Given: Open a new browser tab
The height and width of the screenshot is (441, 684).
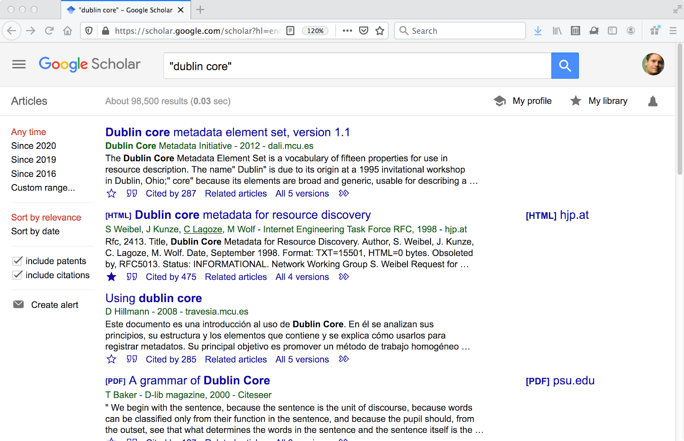Looking at the screenshot, I should 200,9.
